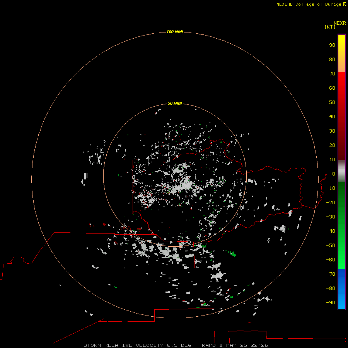The image size is (348, 348).
Task: Click the KT units label above the color scale
Action: point(330,27)
